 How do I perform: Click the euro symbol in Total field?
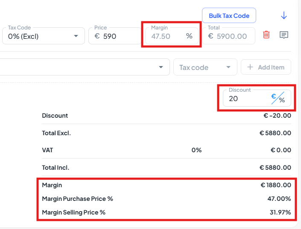(x=210, y=36)
